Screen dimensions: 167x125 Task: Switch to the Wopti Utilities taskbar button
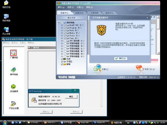point(84,122)
